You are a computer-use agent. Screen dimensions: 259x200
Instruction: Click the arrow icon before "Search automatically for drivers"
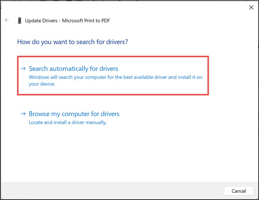click(23, 68)
